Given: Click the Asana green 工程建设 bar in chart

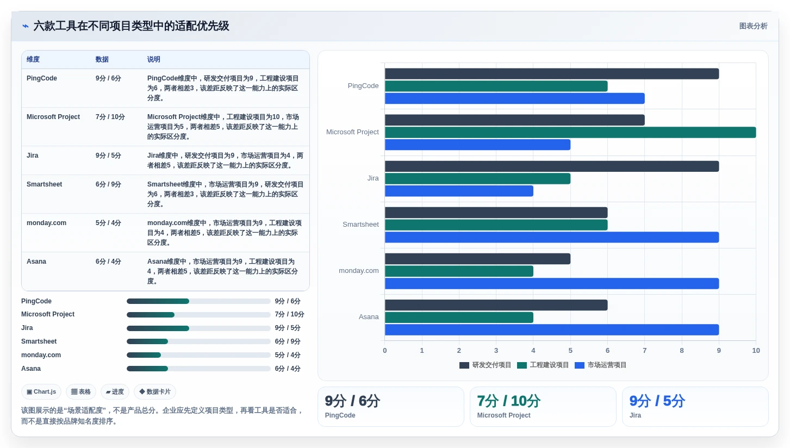Looking at the screenshot, I should tap(459, 318).
